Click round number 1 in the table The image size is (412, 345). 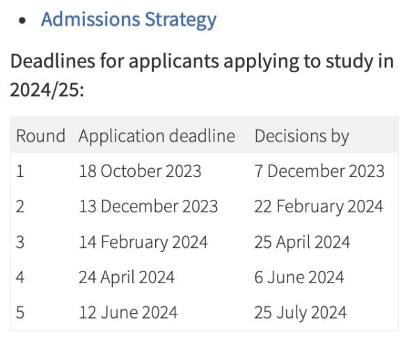coord(20,171)
